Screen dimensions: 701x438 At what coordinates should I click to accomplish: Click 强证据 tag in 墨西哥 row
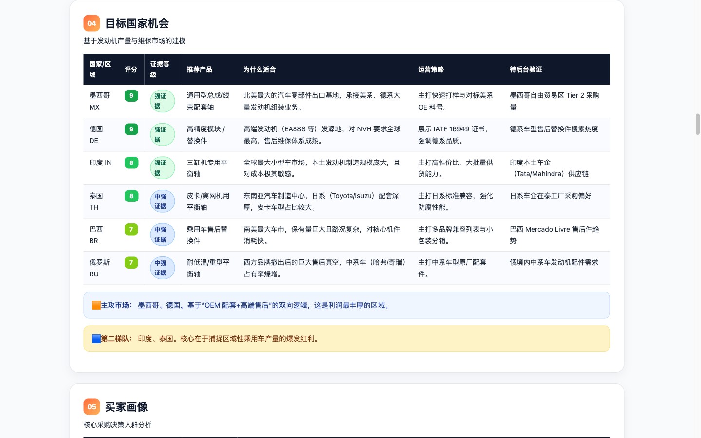click(162, 101)
